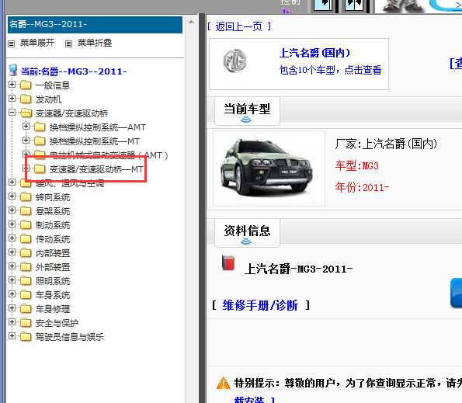Expand the 制动系统 tree node
This screenshot has height=403, width=462.
point(12,224)
